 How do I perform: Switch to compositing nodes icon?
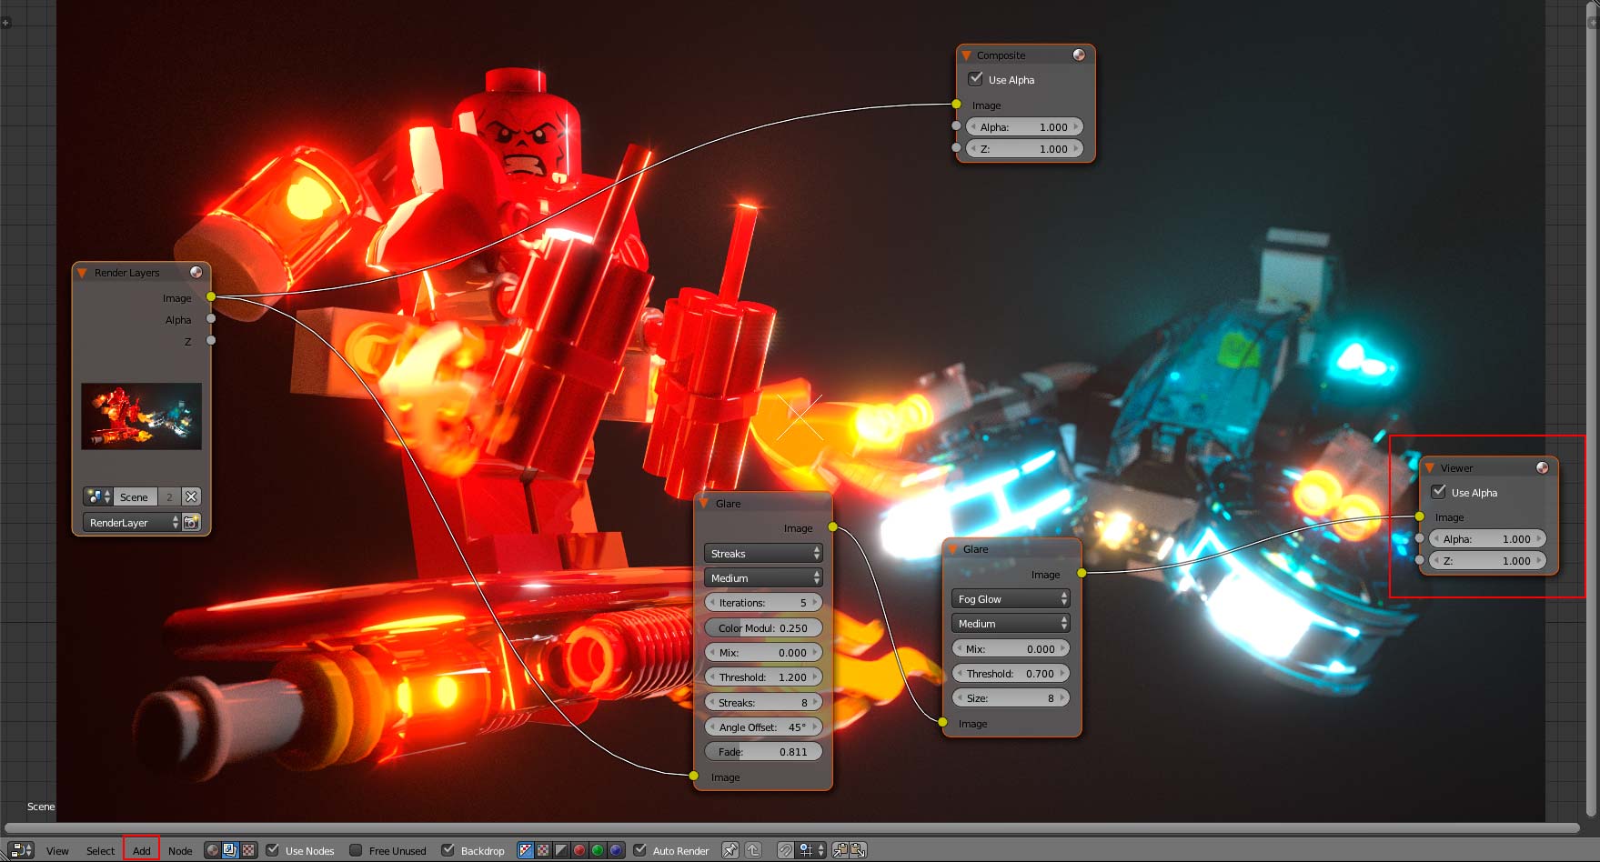[x=230, y=850]
